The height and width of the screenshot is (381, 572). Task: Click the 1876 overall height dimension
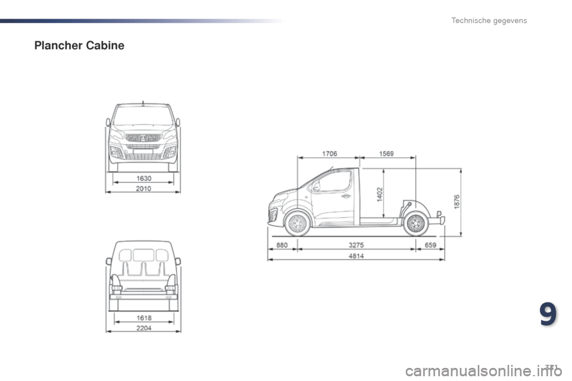tap(457, 202)
